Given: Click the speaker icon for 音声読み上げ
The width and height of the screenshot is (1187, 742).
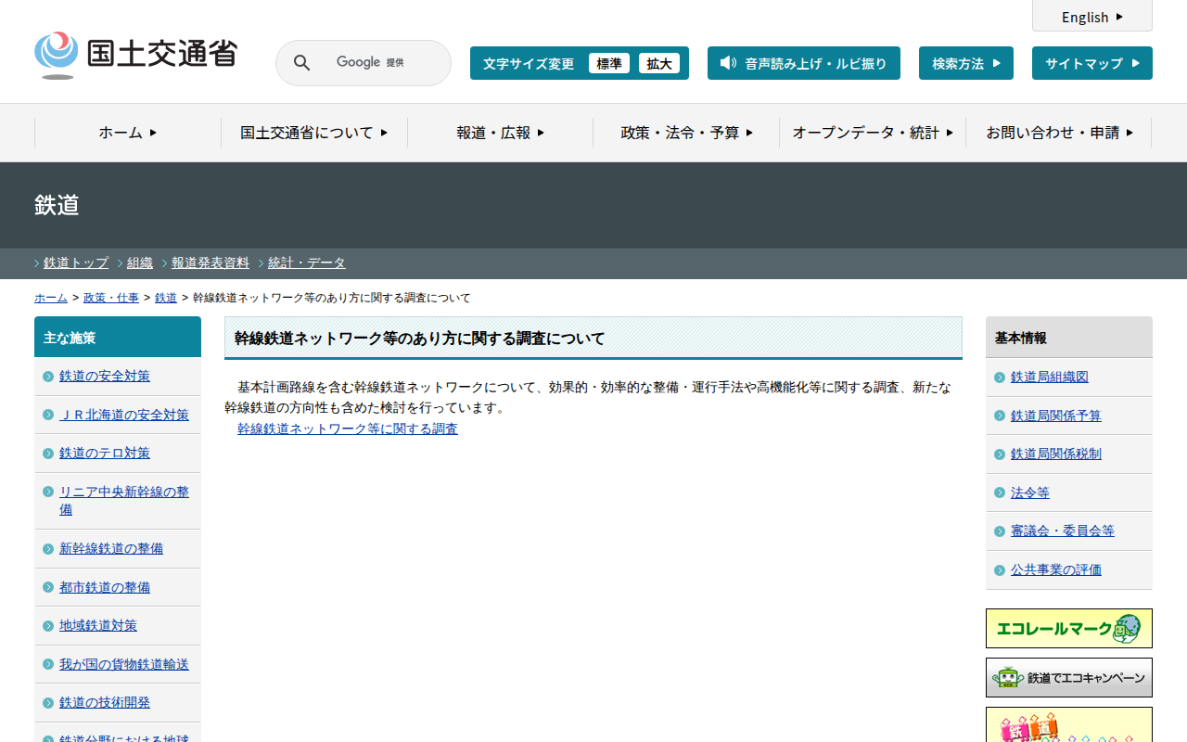Looking at the screenshot, I should (728, 63).
